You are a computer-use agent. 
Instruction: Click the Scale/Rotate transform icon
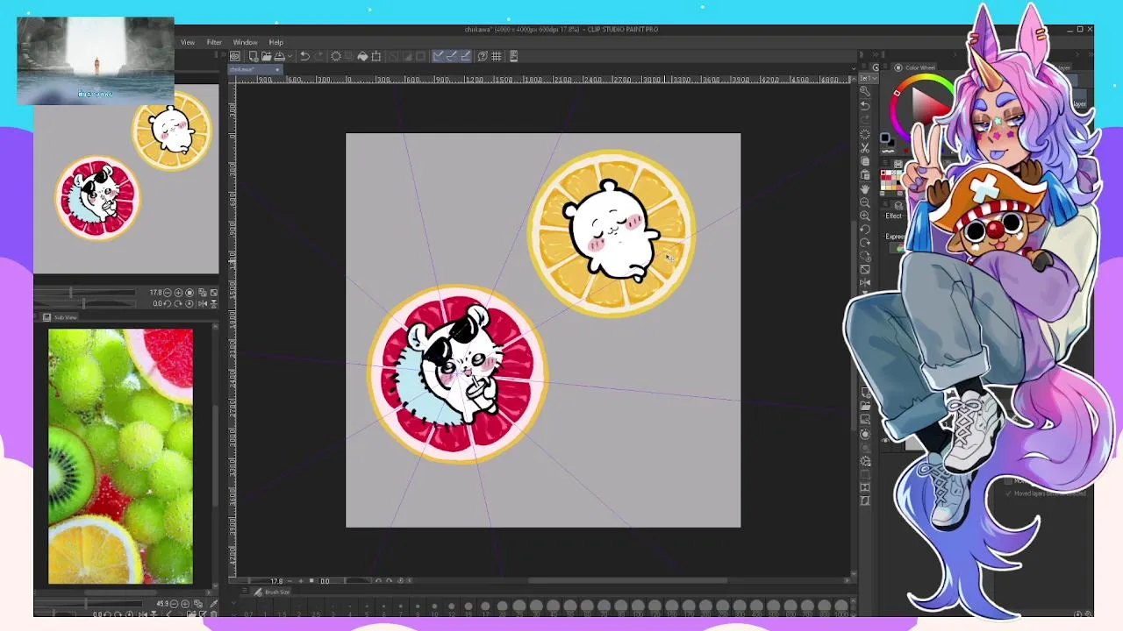coord(376,56)
